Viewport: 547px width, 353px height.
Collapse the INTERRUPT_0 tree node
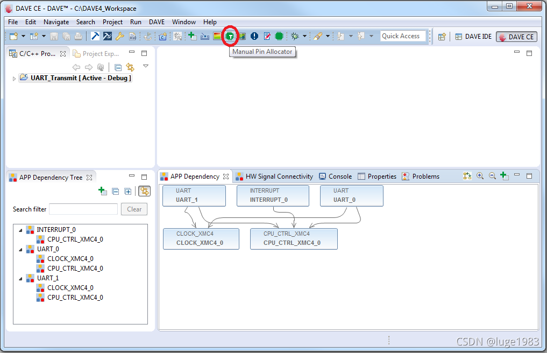tap(20, 230)
